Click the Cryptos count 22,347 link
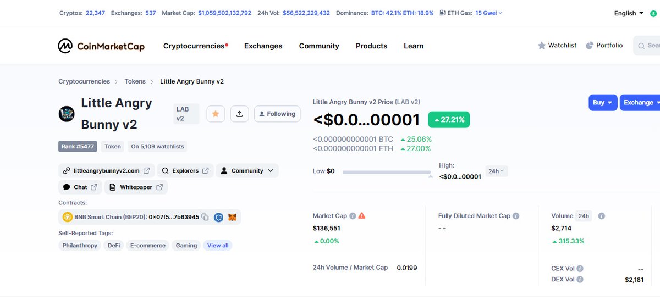Screen dimensions: 660x300 click(x=95, y=13)
